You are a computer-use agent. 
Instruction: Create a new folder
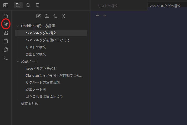point(47,16)
